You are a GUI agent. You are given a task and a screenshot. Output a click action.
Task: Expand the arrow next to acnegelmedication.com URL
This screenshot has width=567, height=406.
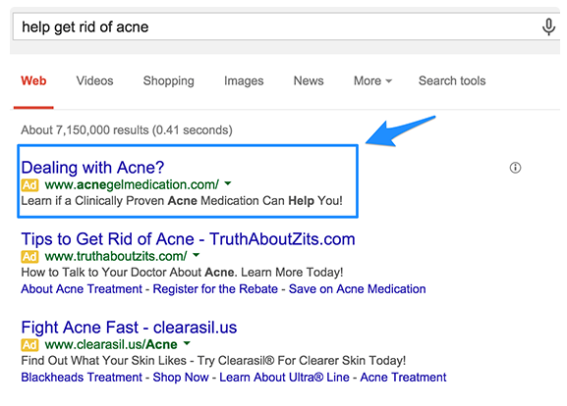228,183
